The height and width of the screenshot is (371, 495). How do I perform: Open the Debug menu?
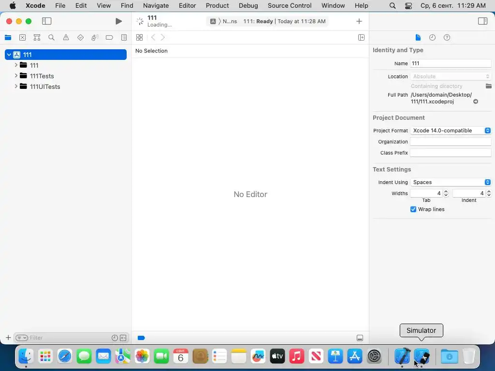coord(248,5)
